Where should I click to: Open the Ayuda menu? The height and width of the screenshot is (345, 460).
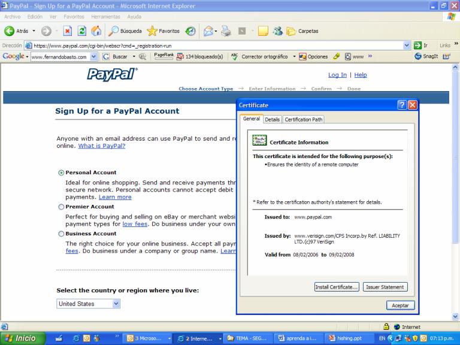coord(134,17)
